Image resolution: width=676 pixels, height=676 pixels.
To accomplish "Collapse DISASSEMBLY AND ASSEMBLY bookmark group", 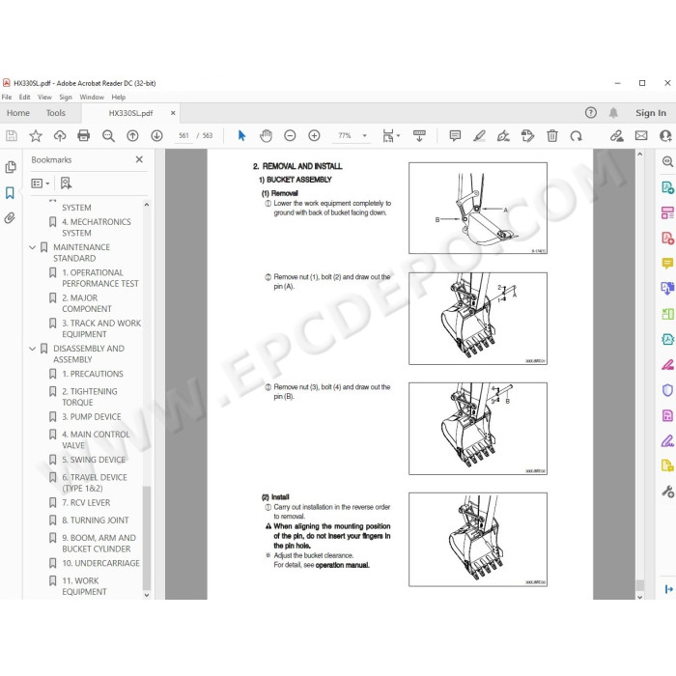I will [32, 349].
